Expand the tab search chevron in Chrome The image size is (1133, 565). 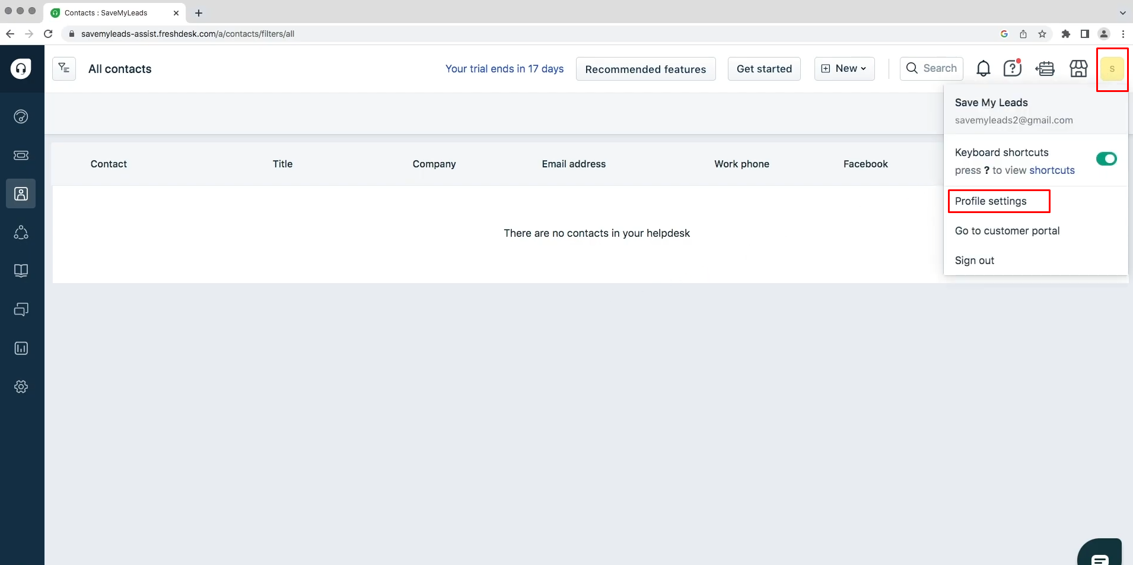pos(1122,12)
